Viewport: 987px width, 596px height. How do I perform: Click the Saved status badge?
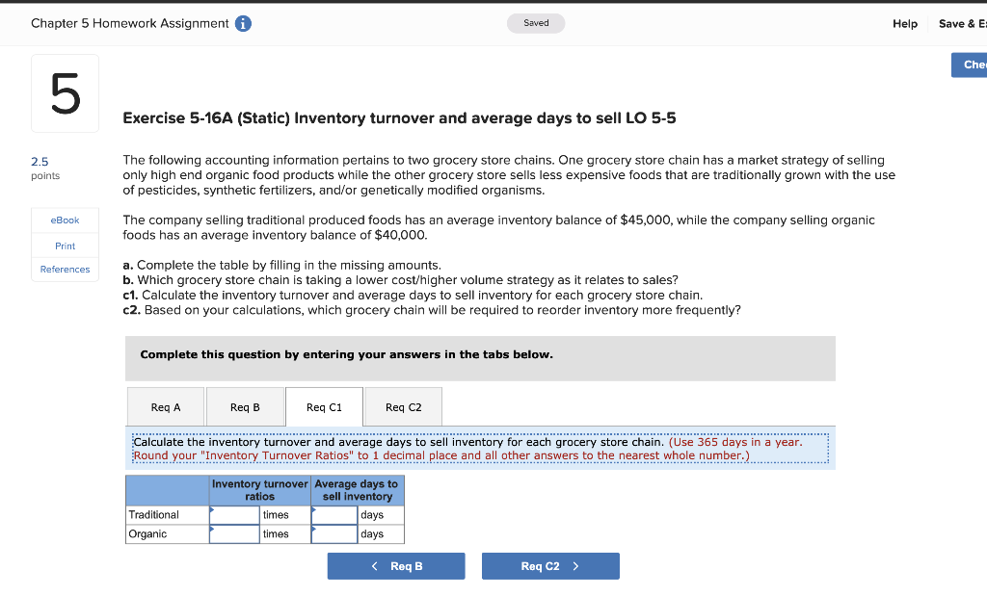536,23
